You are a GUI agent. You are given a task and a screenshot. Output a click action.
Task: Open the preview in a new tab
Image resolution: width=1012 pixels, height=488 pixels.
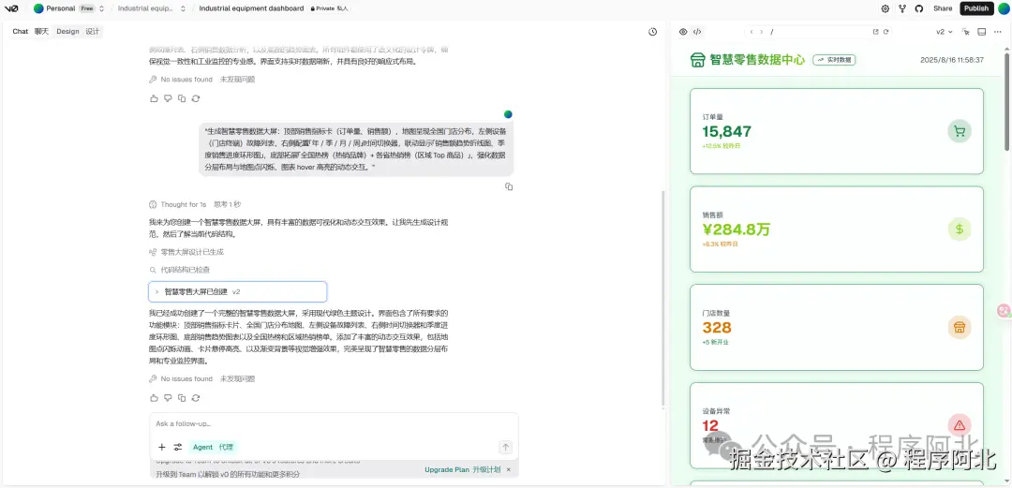click(876, 32)
